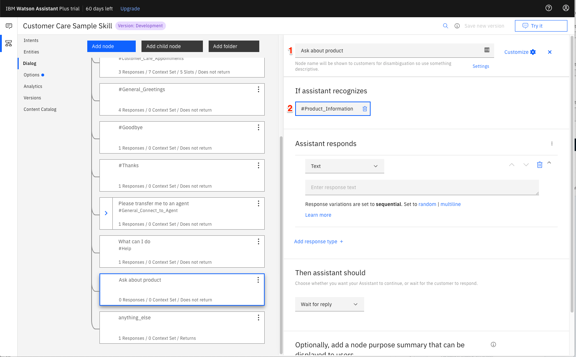This screenshot has width=576, height=357.
Task: Open the Assistants chat icon in sidebar
Action: pos(9,26)
